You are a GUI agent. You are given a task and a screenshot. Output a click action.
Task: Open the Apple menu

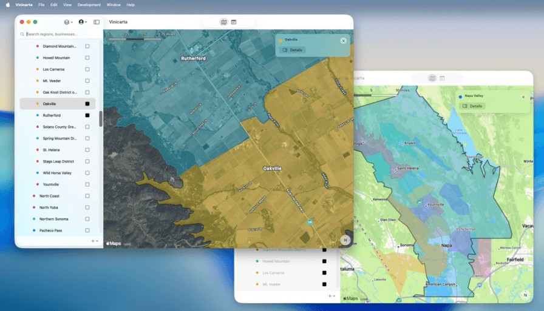click(x=8, y=5)
